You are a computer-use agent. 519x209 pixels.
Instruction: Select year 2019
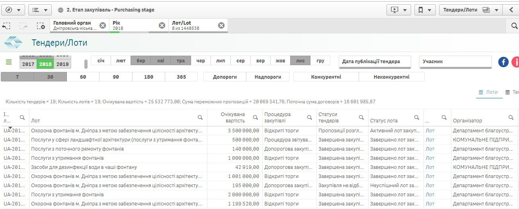62,64
